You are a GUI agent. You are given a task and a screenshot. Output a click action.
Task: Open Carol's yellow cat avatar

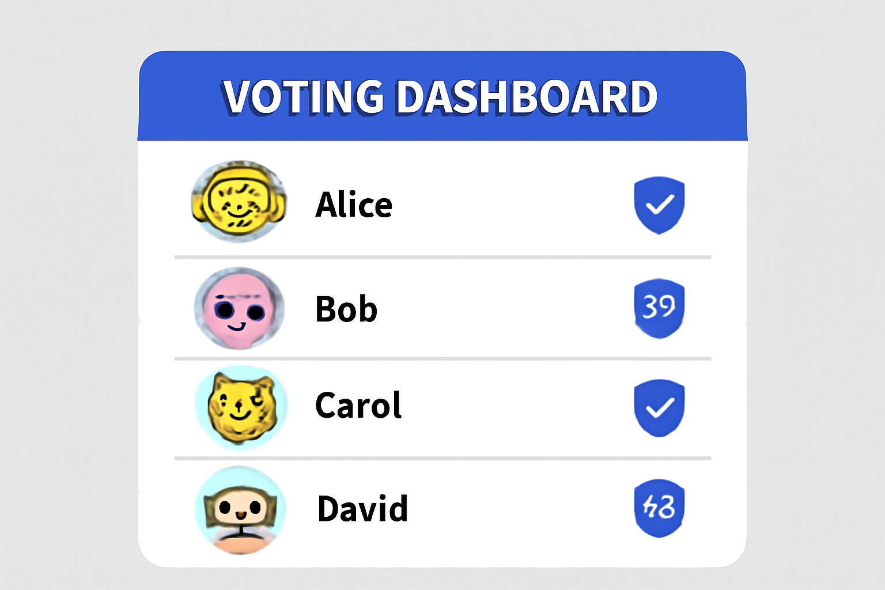[x=241, y=407]
